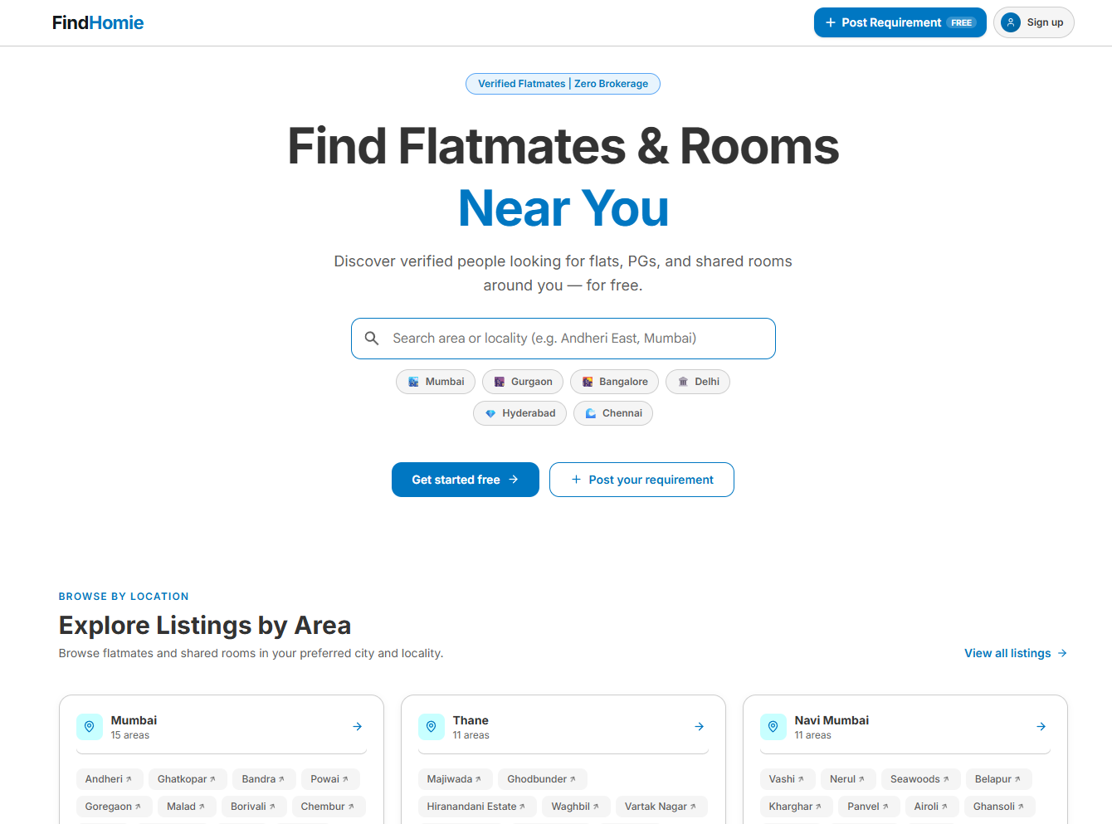Click Post your requirement outlined button
The height and width of the screenshot is (824, 1112).
tap(641, 480)
